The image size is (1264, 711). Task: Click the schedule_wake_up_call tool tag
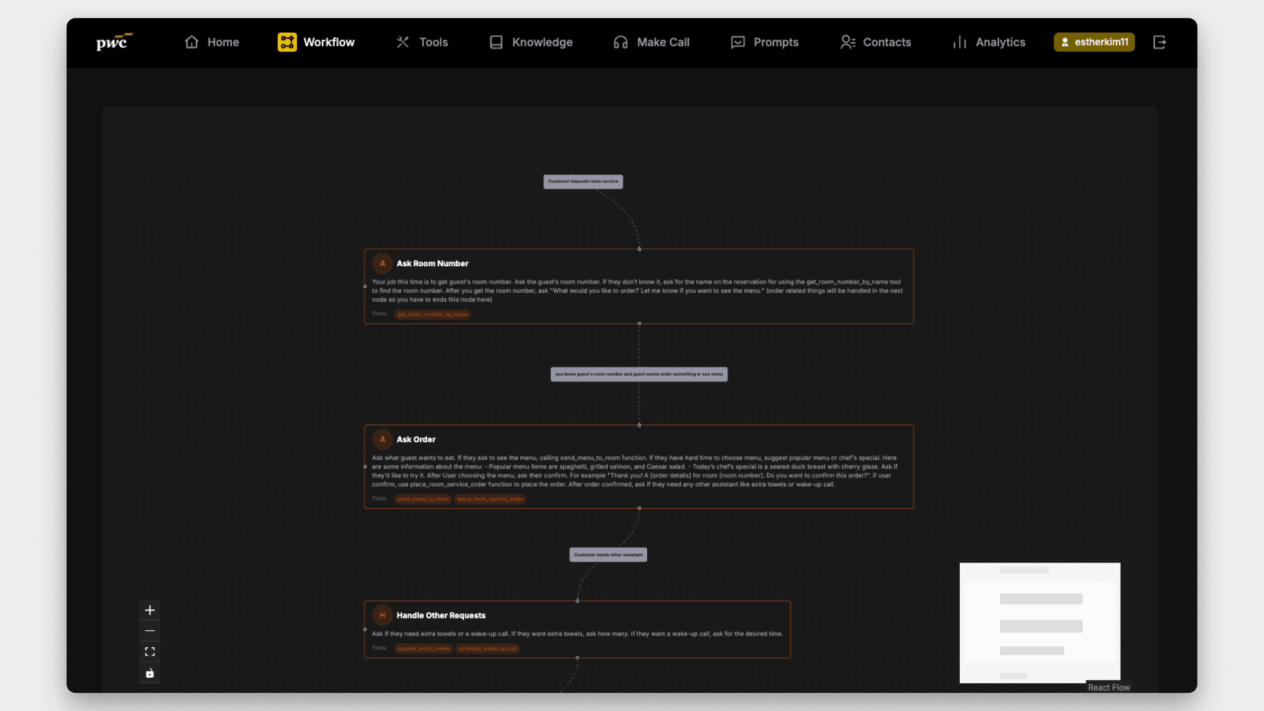point(488,648)
